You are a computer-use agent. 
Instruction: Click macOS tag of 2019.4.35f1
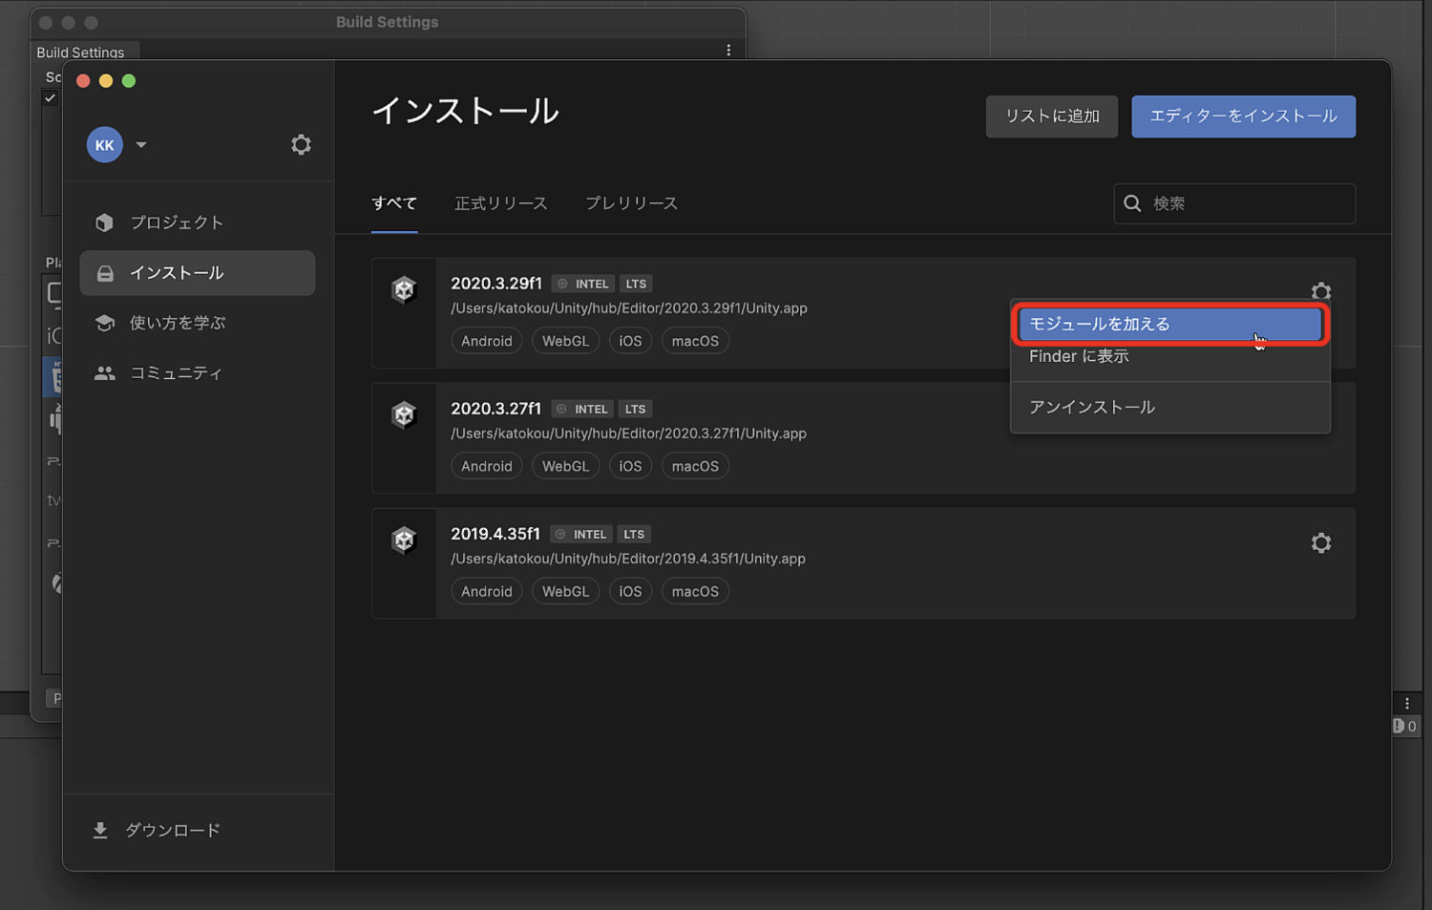click(695, 591)
